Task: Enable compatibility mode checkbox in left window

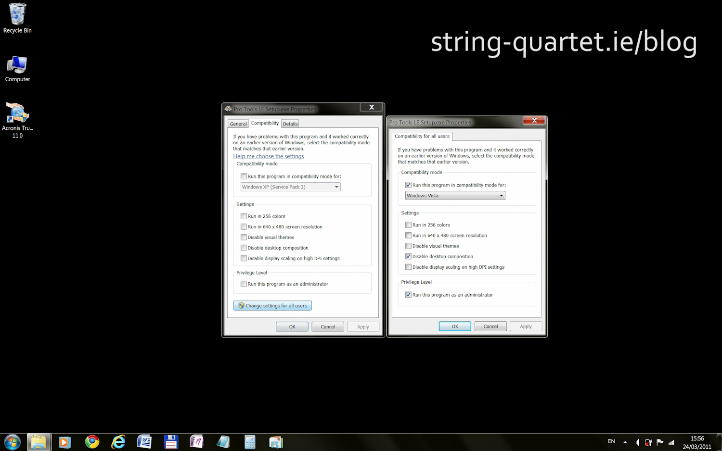Action: (244, 176)
